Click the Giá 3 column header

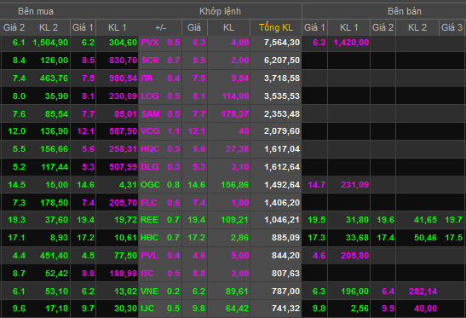(452, 27)
